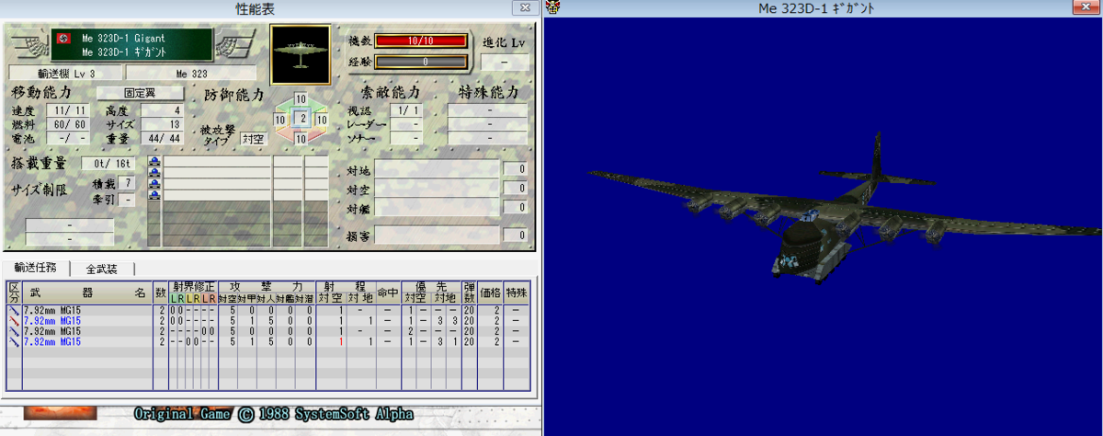Image resolution: width=1103 pixels, height=436 pixels.
Task: Click the 固定翼 button
Action: [x=140, y=94]
